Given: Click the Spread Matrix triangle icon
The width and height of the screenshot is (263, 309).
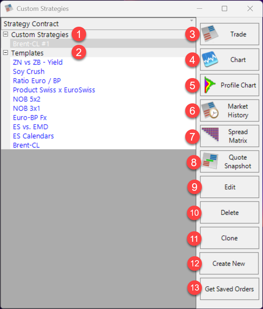Looking at the screenshot, I should (210, 136).
